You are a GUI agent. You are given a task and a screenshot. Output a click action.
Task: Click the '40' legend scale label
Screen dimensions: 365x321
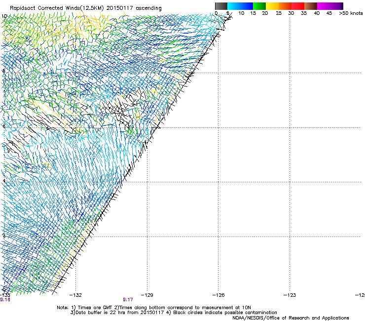click(317, 13)
